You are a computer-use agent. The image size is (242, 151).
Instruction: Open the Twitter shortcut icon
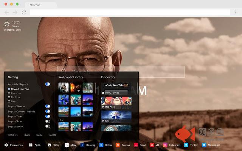186,145
